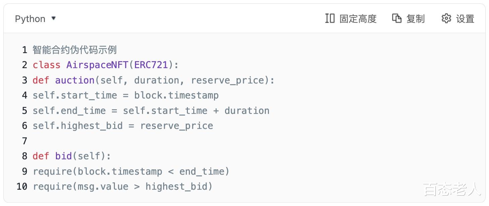Click the class AirspaceNFT code line
Screen dimensions: 489x206
[106, 65]
